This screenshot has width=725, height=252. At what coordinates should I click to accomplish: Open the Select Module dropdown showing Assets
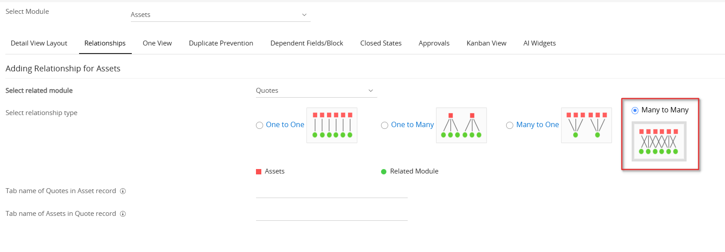[x=220, y=15]
